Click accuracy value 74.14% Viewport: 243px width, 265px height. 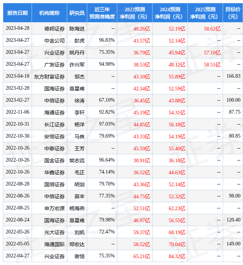[107, 172]
